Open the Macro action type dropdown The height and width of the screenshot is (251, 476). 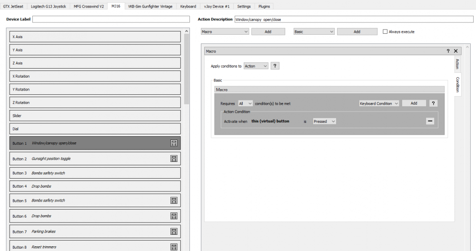[225, 32]
